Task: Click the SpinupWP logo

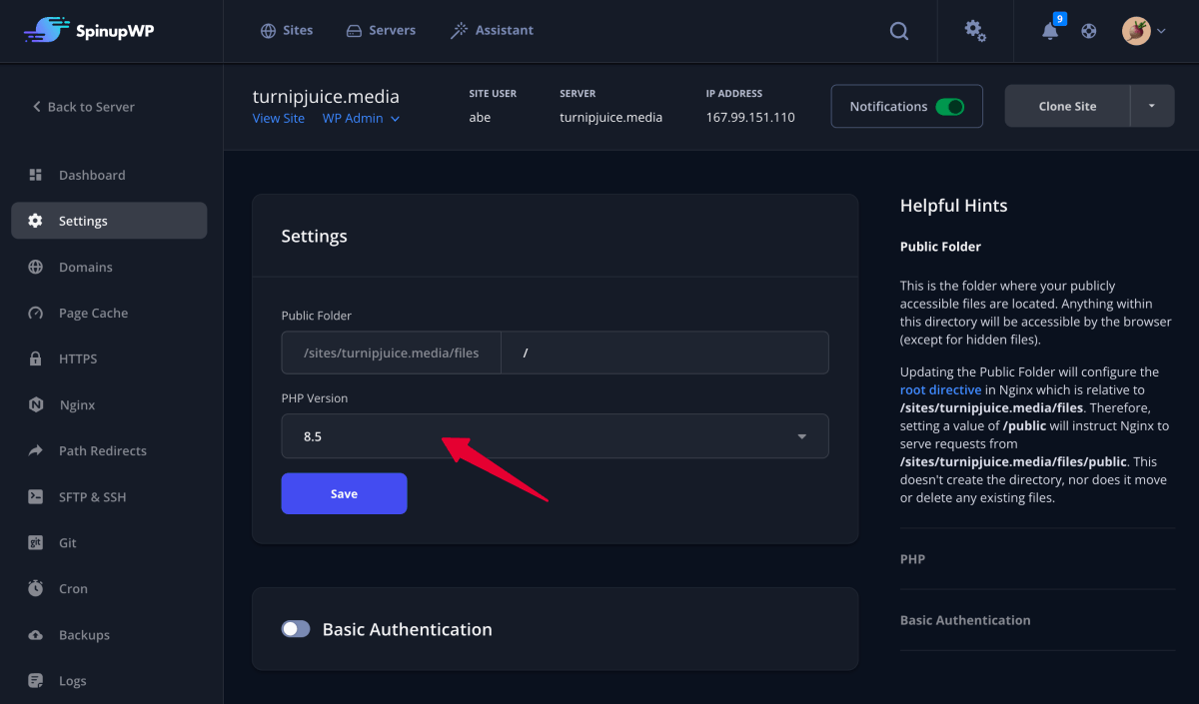Action: (x=89, y=31)
